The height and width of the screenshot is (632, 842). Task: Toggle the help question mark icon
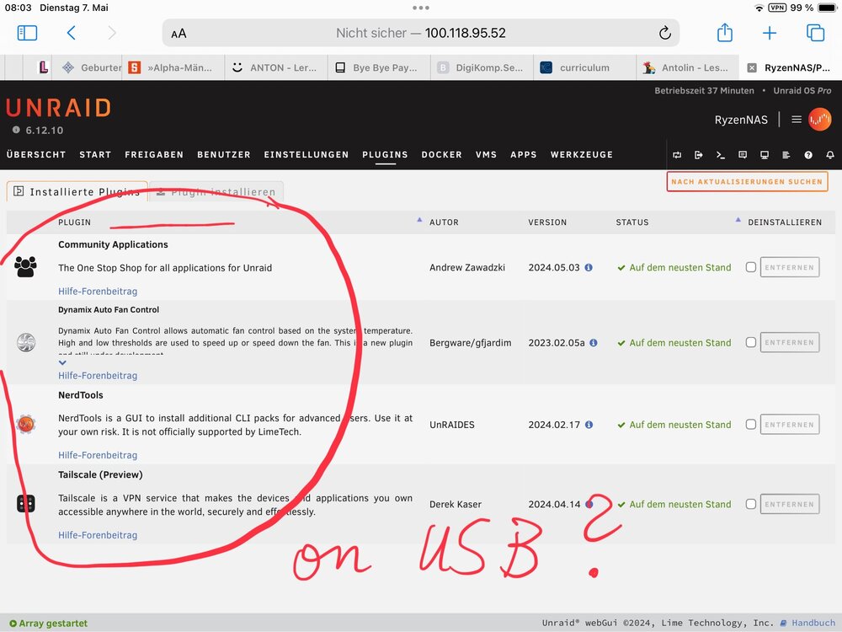(808, 155)
